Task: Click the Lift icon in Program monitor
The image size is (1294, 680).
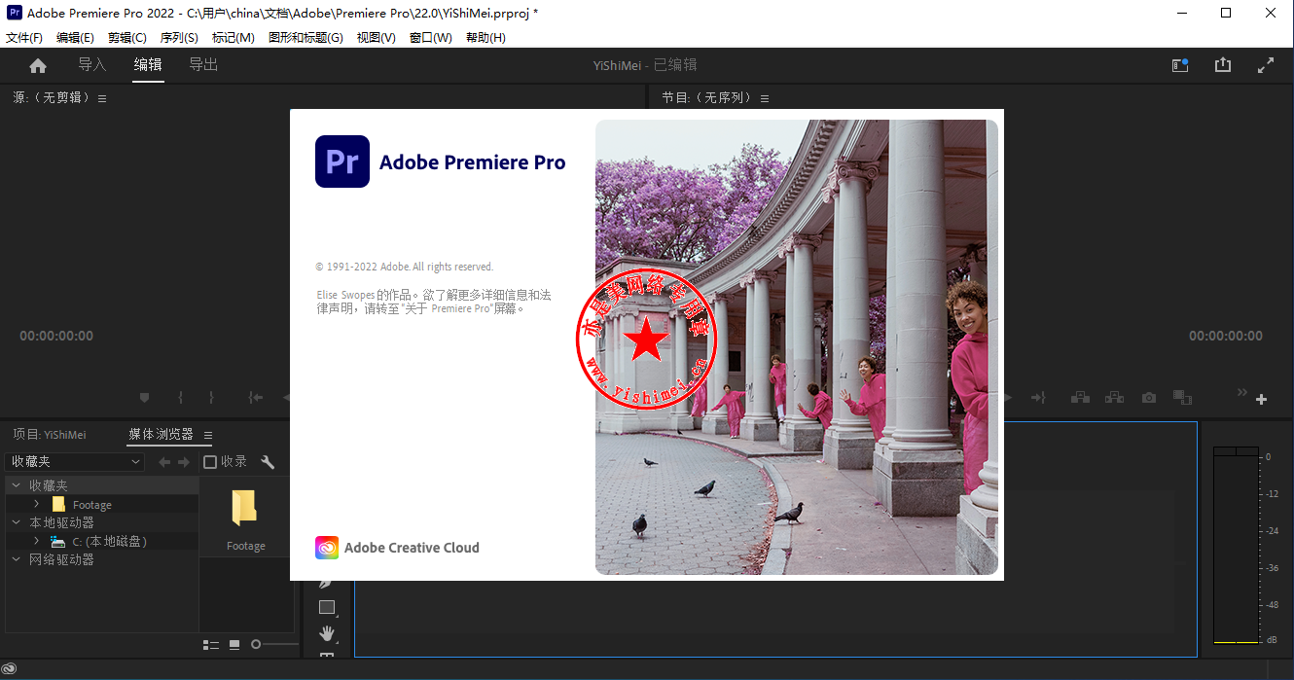Action: [x=1080, y=397]
